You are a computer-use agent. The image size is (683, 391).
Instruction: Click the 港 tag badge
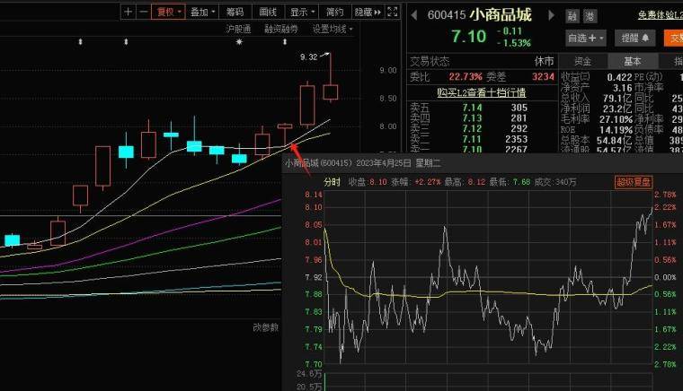[x=590, y=16]
